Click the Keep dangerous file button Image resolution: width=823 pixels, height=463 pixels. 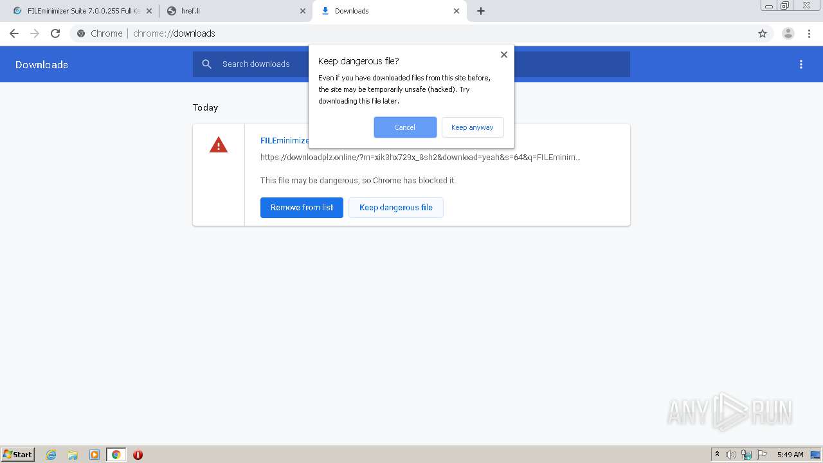point(396,208)
